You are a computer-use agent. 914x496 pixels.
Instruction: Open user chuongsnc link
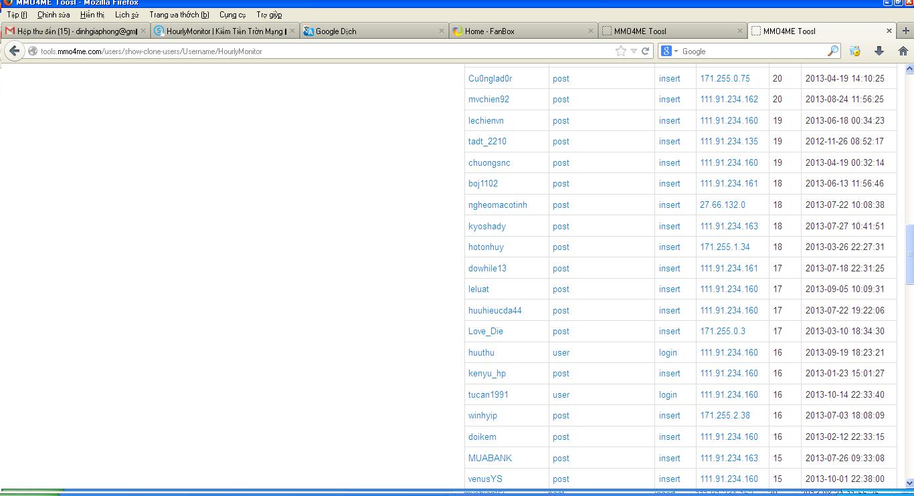point(489,162)
